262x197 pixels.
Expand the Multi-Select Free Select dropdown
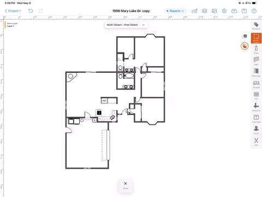click(126, 25)
